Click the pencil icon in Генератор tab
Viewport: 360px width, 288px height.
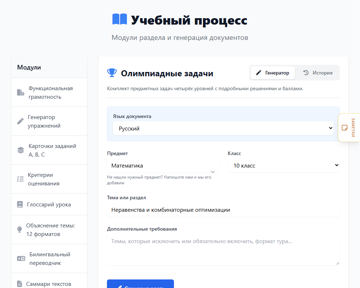coord(258,73)
